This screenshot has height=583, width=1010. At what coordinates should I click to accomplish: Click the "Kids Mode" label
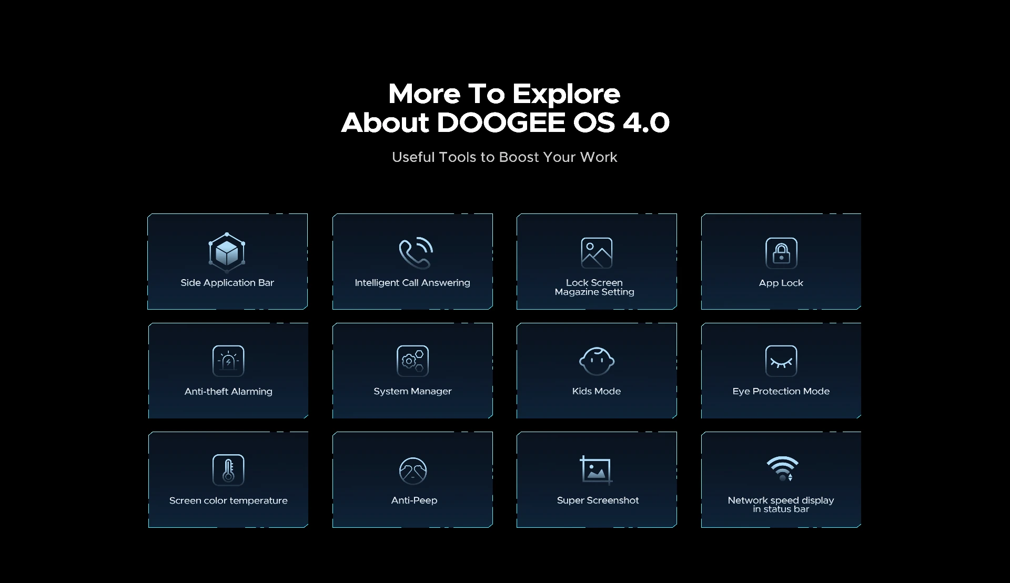(597, 391)
